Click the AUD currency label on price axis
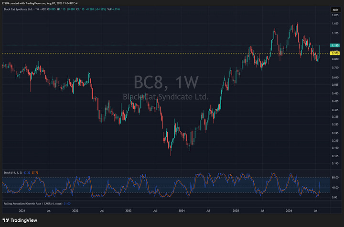Screen dimensions: 344x227 (335, 10)
